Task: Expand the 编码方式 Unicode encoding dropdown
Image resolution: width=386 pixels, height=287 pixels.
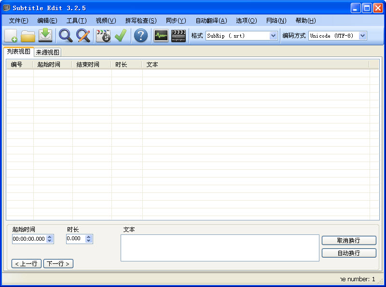Action: (363, 36)
